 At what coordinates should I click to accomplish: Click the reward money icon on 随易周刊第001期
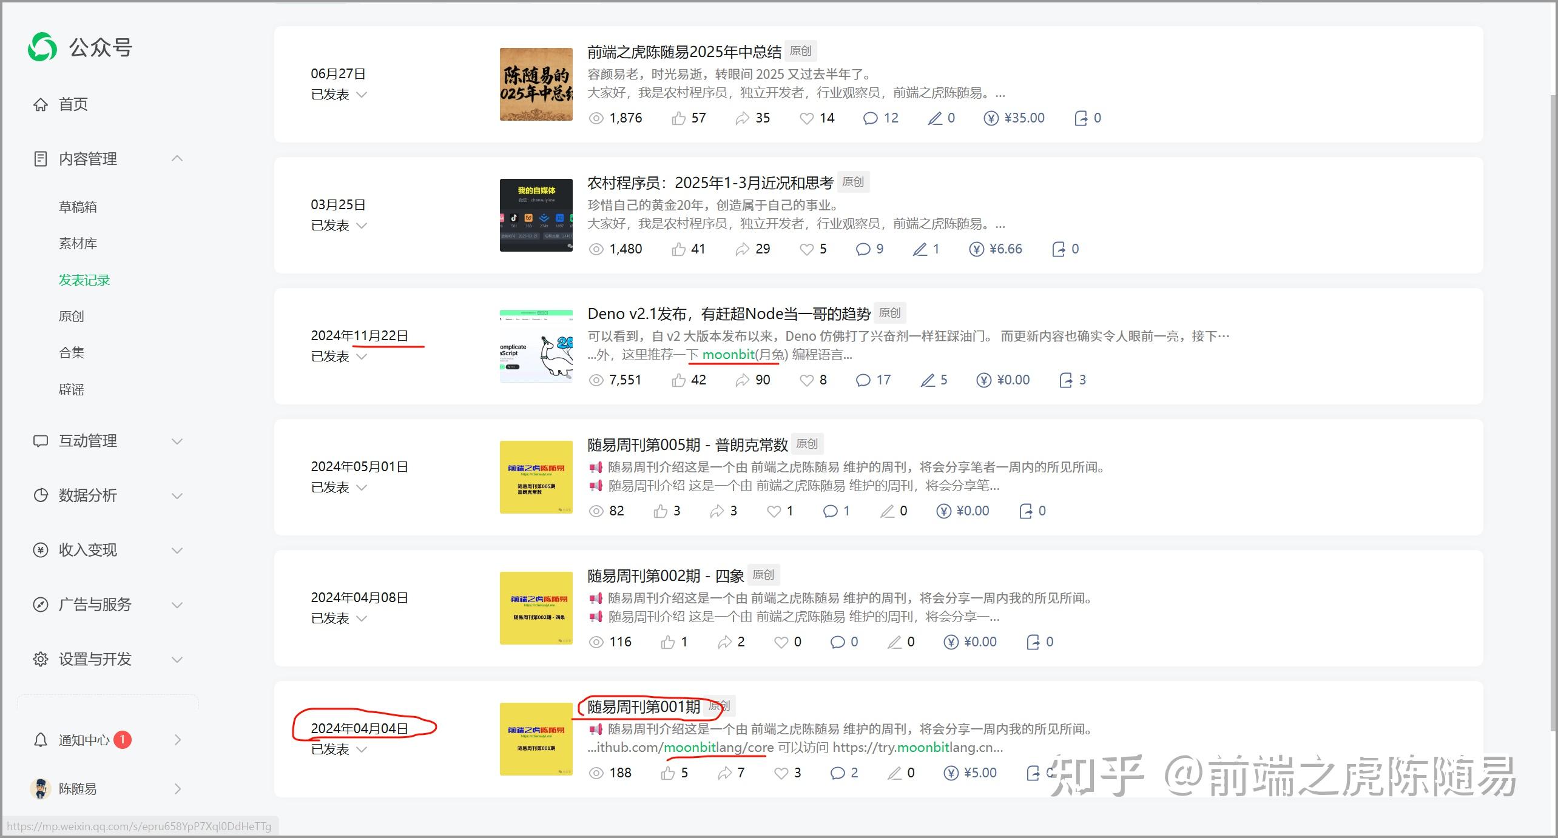tap(950, 773)
